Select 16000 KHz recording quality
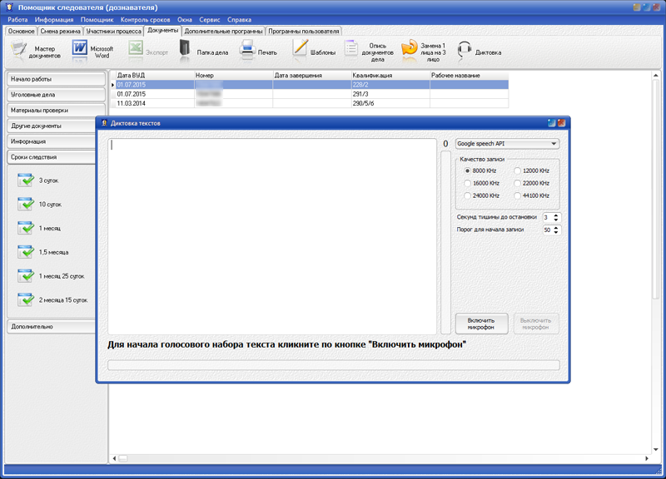This screenshot has height=479, width=666. 468,183
